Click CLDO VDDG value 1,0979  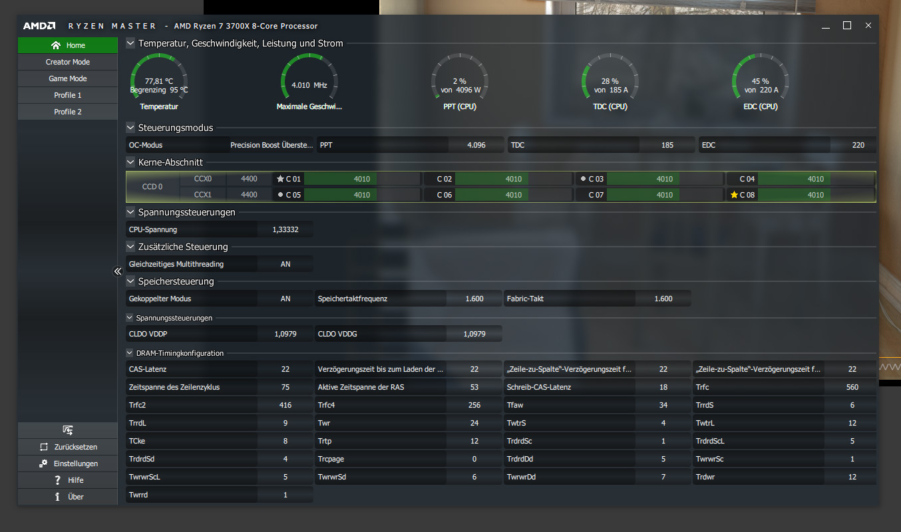click(474, 334)
